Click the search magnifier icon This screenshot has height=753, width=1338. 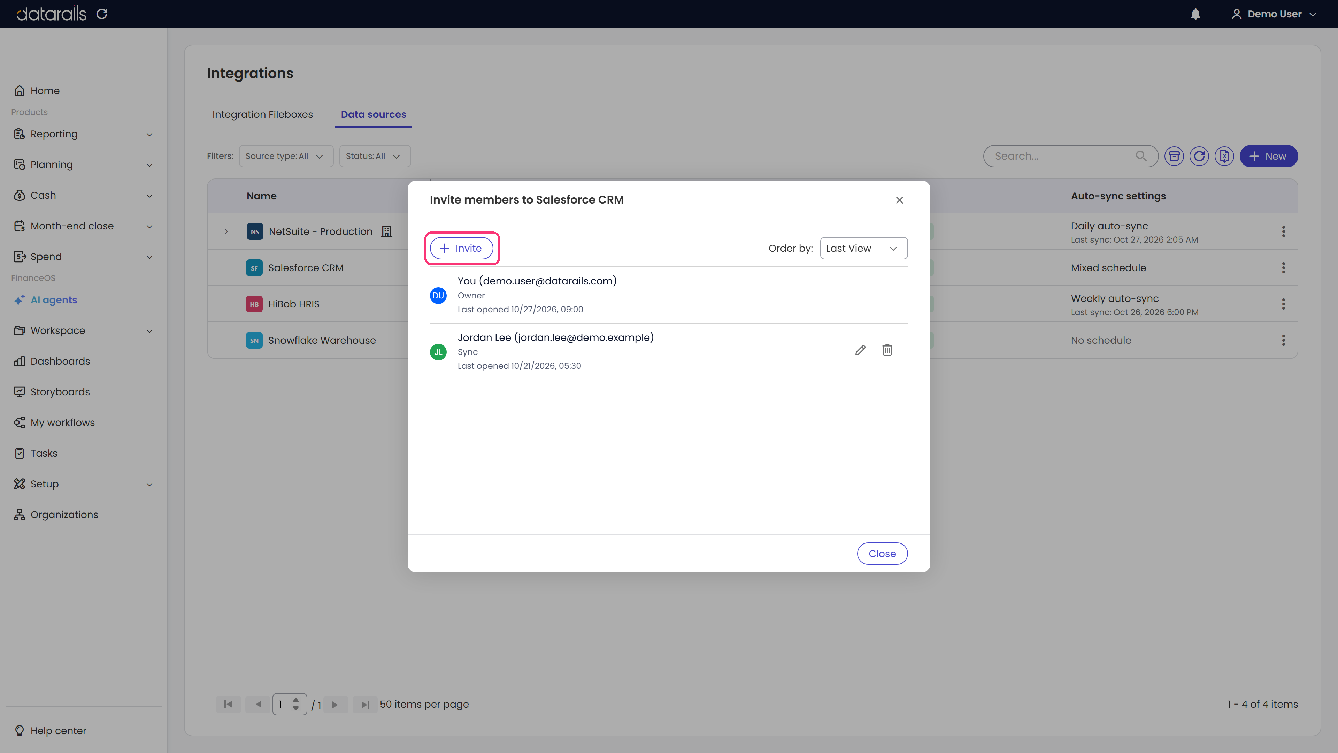click(1141, 156)
